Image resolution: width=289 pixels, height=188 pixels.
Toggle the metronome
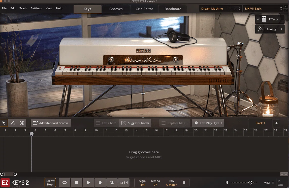112,183
